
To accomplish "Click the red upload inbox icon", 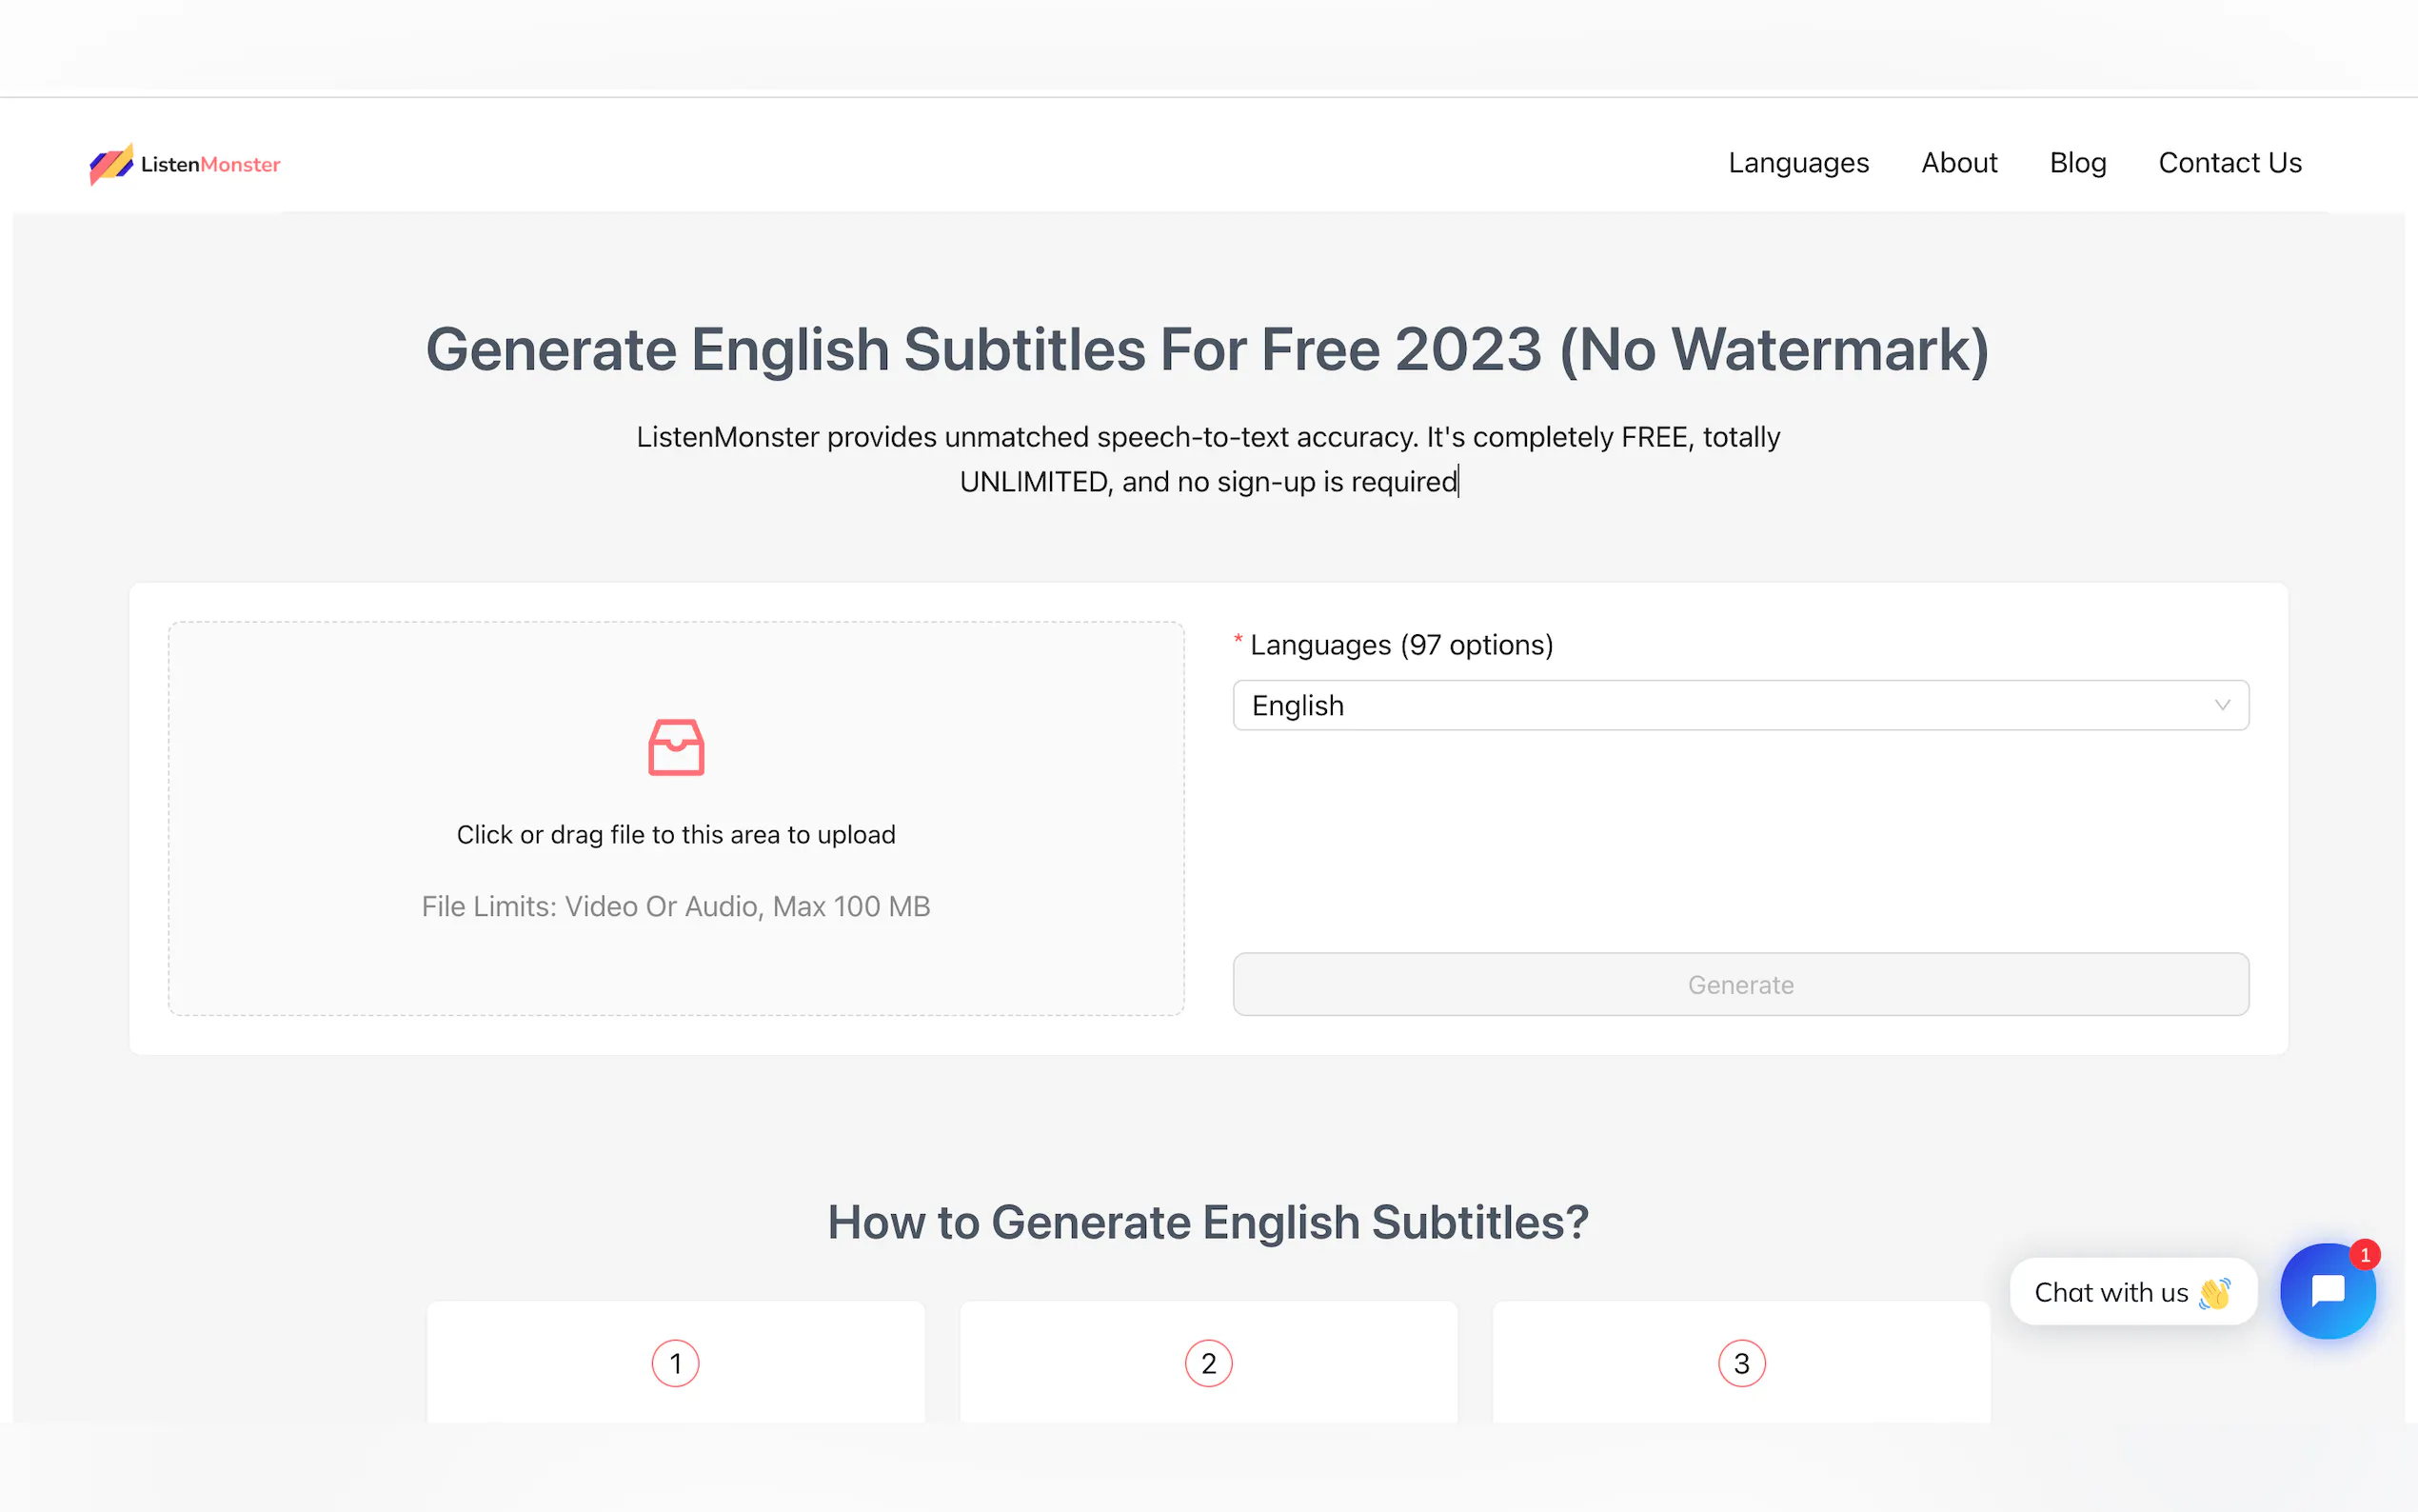I will (676, 747).
